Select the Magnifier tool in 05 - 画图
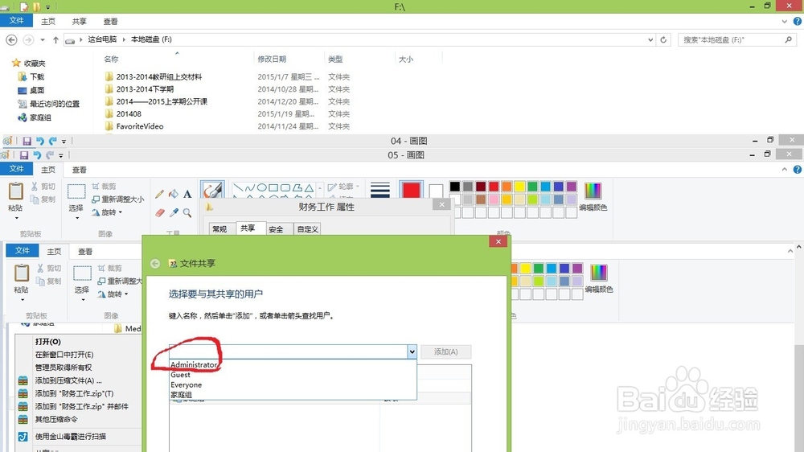 pyautogui.click(x=187, y=212)
